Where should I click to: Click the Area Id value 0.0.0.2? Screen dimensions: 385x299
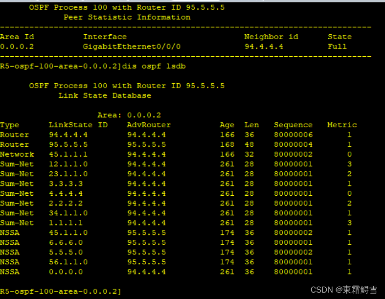click(17, 46)
